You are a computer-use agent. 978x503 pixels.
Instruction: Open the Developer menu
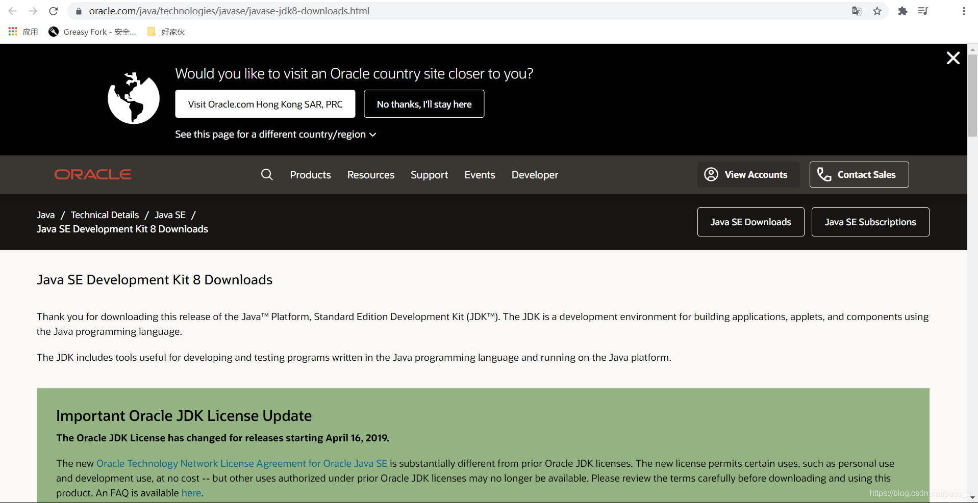click(x=535, y=175)
